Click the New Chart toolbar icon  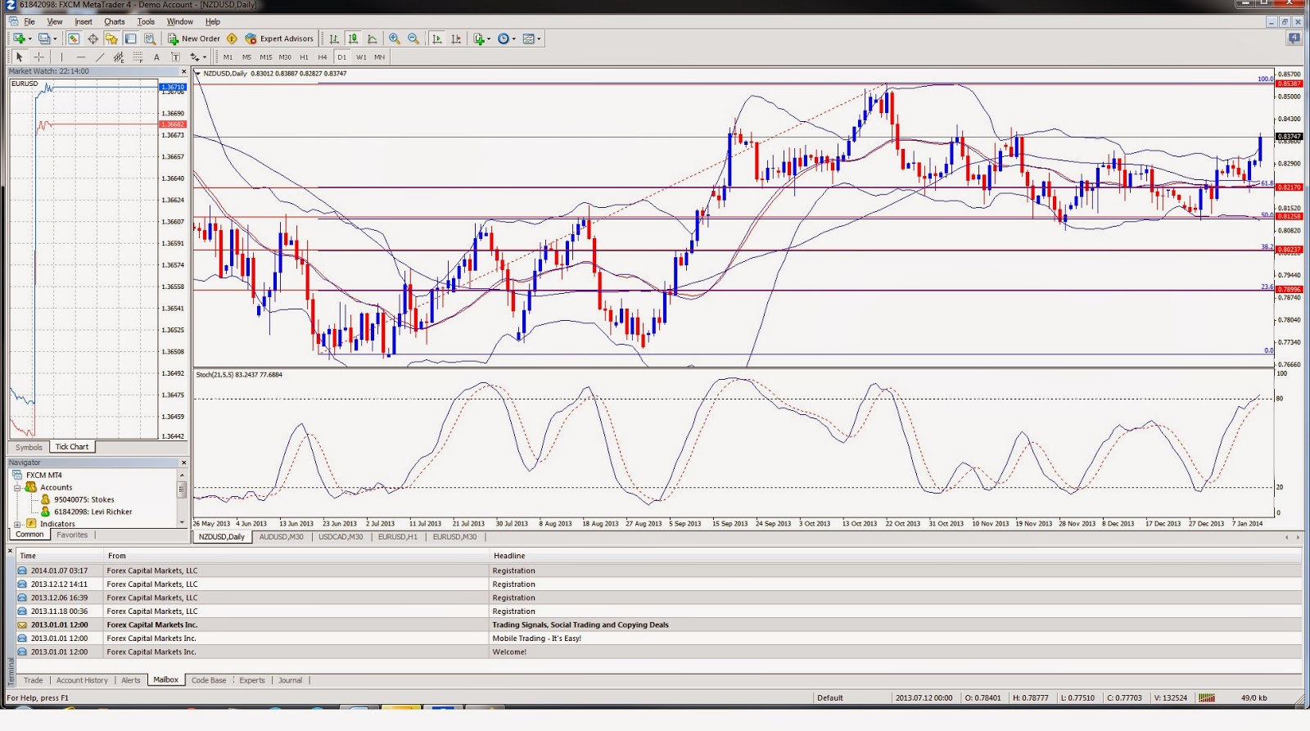(x=19, y=38)
